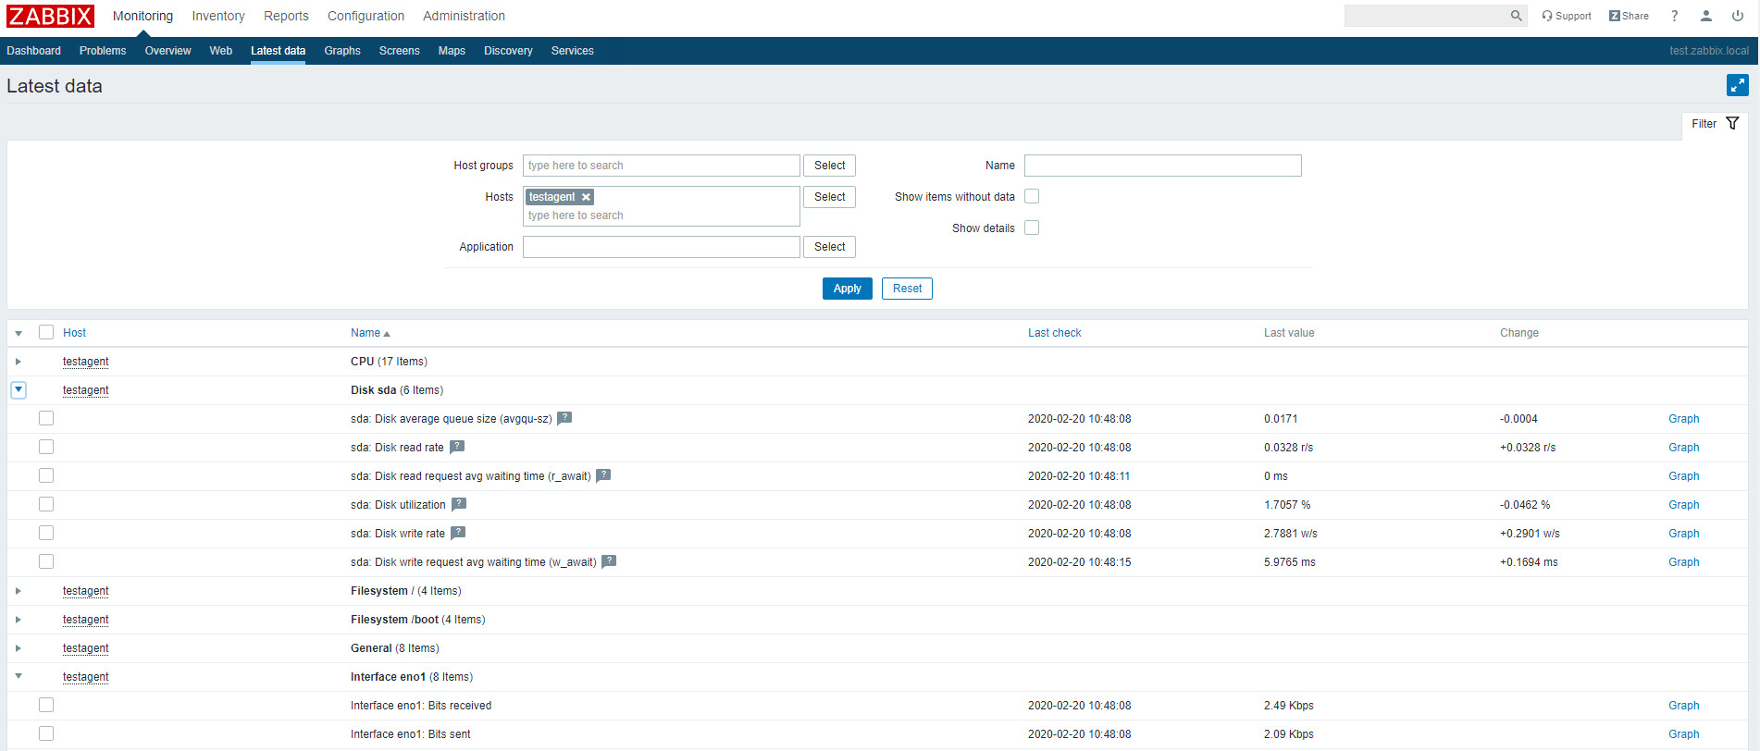The image size is (1760, 751).
Task: Click the Apply filter button
Action: [847, 289]
